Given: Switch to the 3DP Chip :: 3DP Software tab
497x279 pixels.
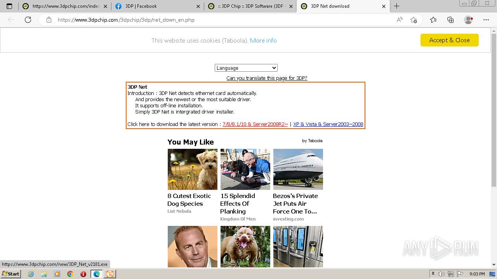Looking at the screenshot, I should (250, 6).
